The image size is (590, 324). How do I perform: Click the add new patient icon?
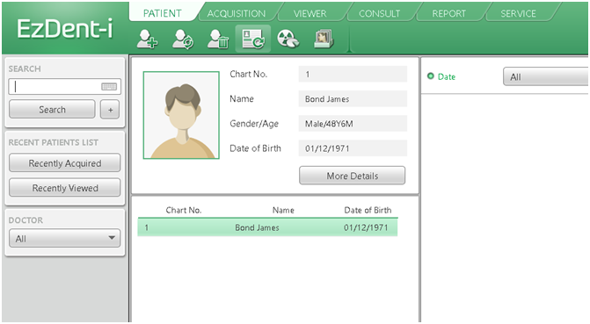click(x=147, y=40)
